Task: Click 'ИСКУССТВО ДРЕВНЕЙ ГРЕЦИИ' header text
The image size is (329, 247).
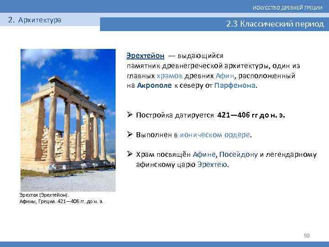Action: (287, 8)
